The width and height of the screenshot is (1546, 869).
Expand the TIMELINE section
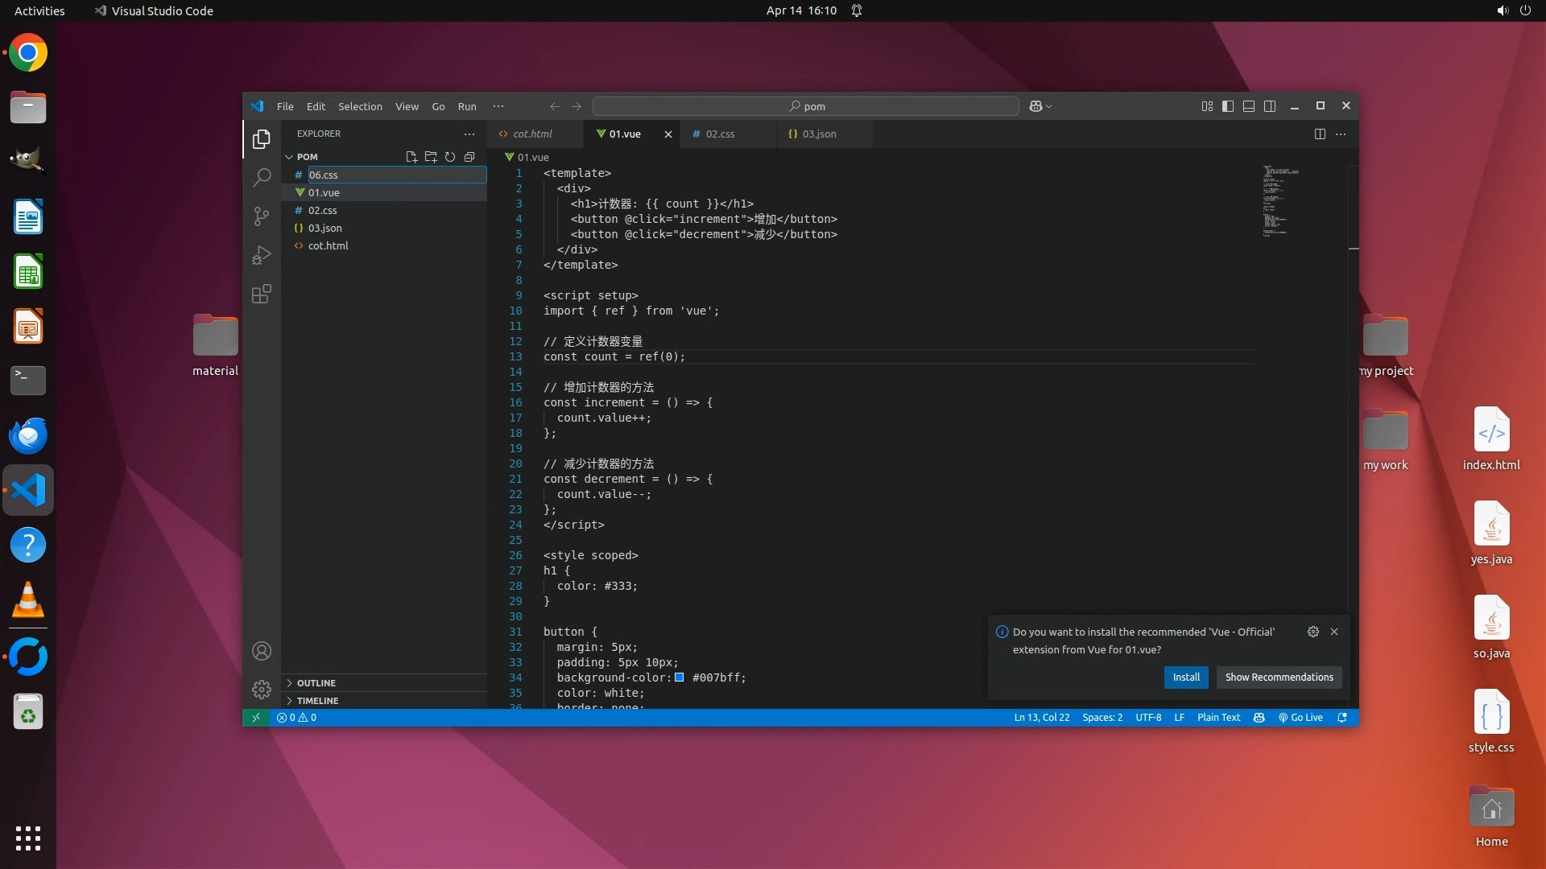(317, 700)
